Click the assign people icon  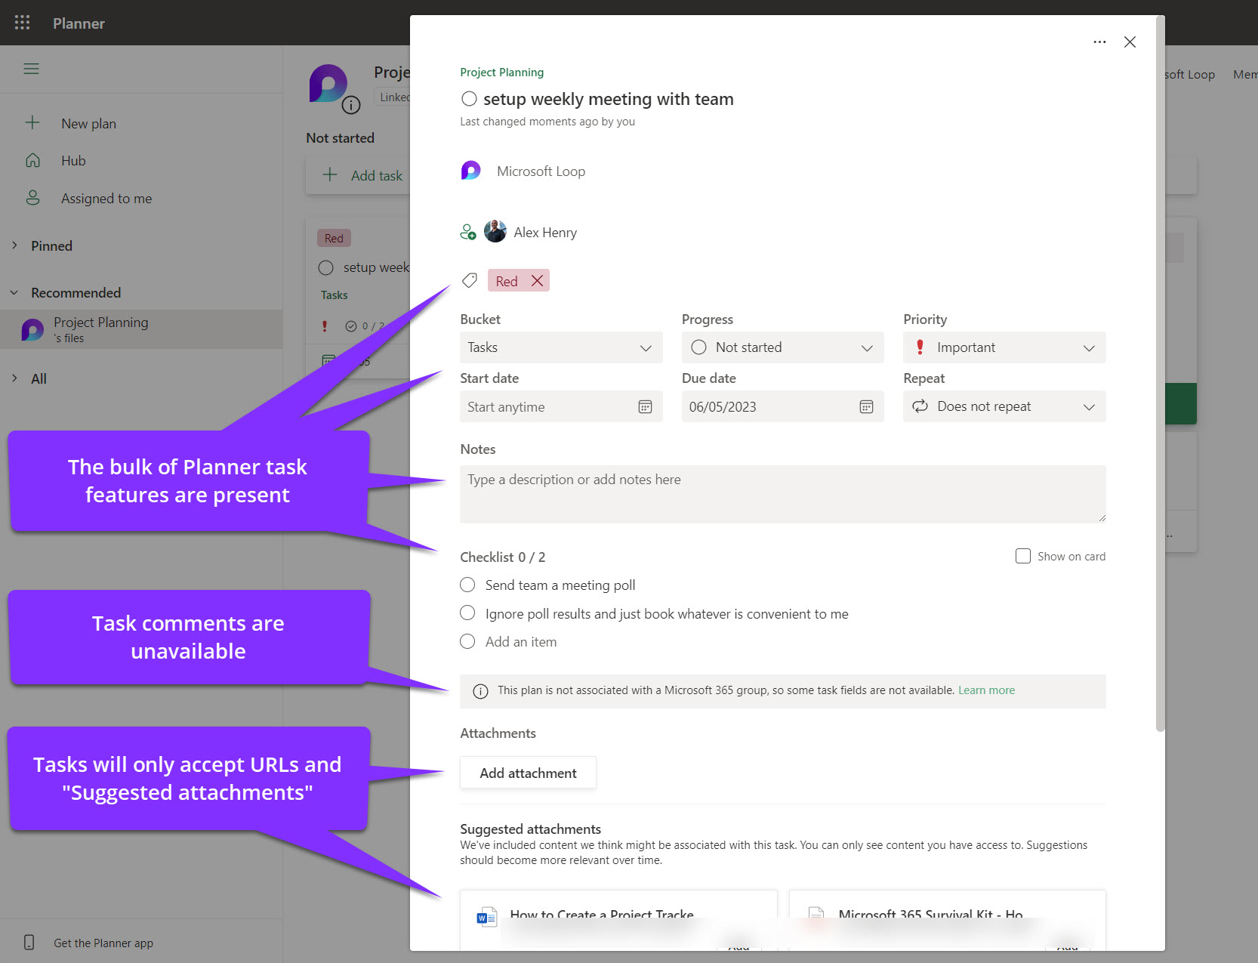coord(468,232)
